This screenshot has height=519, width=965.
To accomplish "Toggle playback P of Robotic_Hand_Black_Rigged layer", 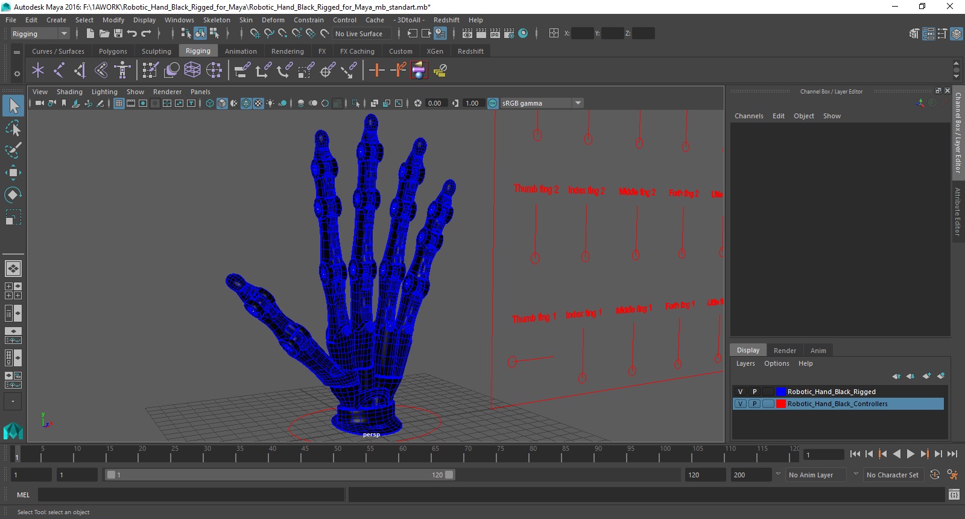I will tap(754, 392).
